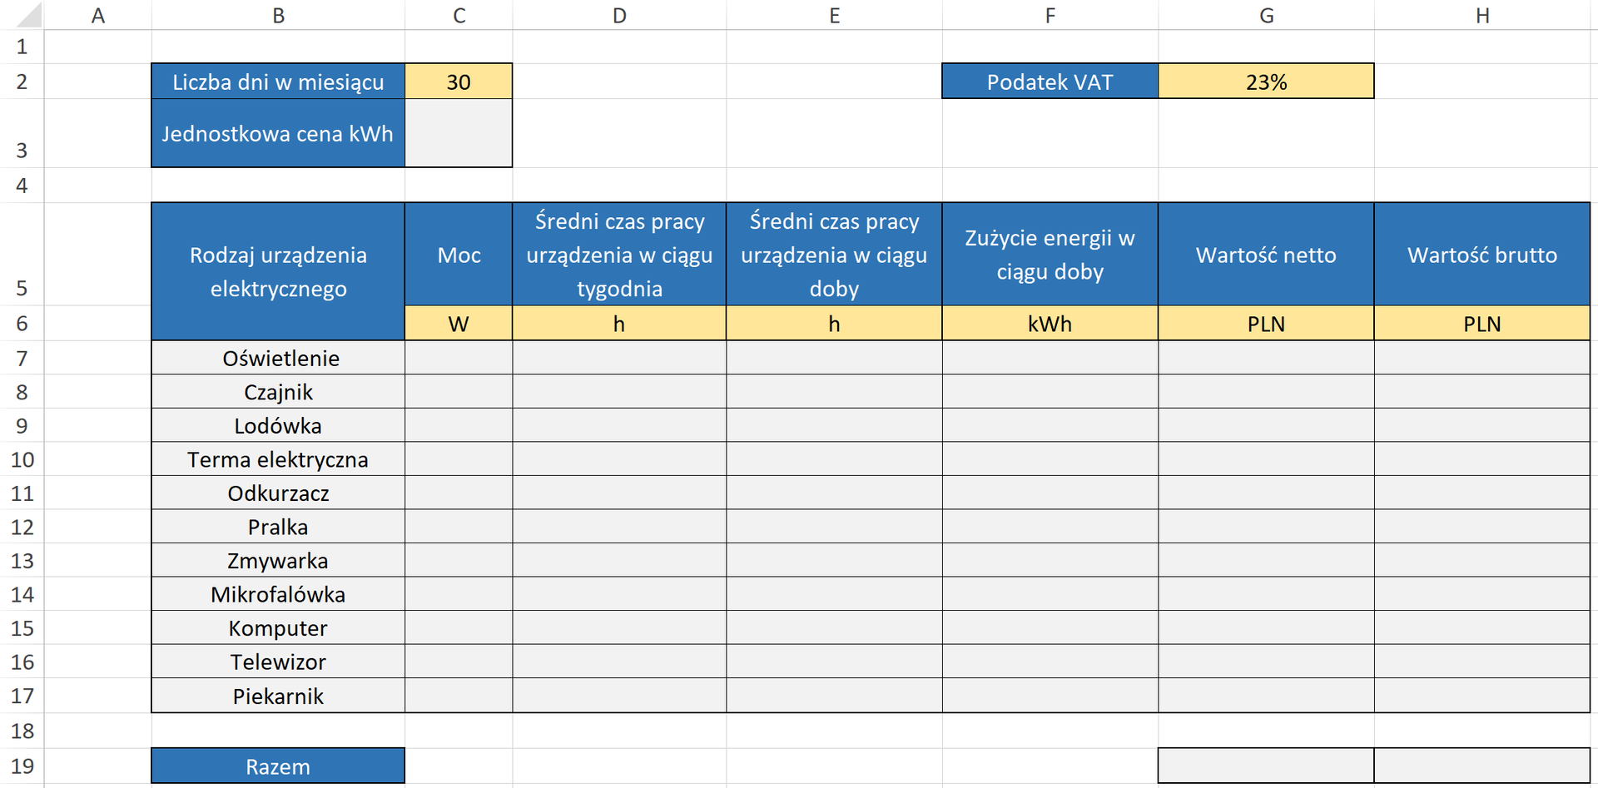Click the Oświetlenie cell

point(278,359)
